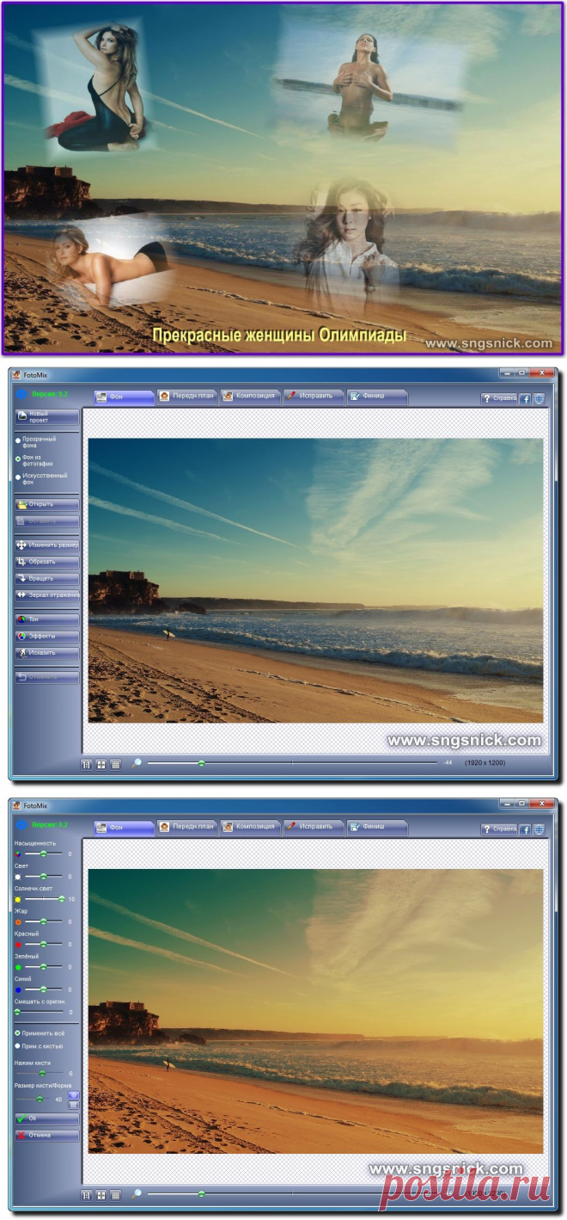Image resolution: width=567 pixels, height=1220 pixels.
Task: Click fit-to-window icon in the tone sliders window
Action: [x=101, y=1195]
